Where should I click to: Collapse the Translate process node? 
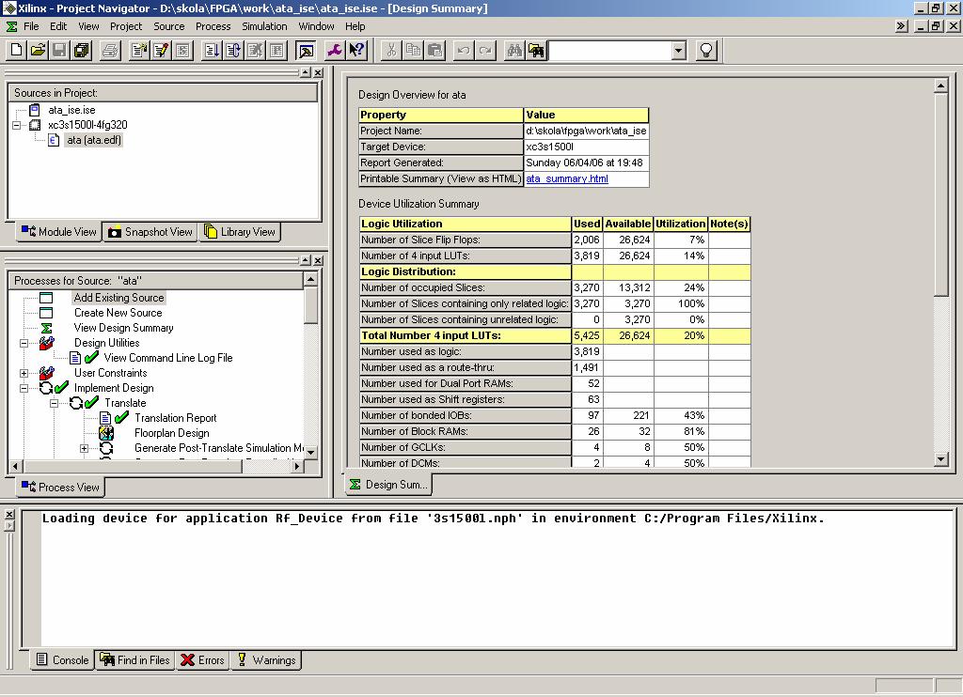[54, 403]
